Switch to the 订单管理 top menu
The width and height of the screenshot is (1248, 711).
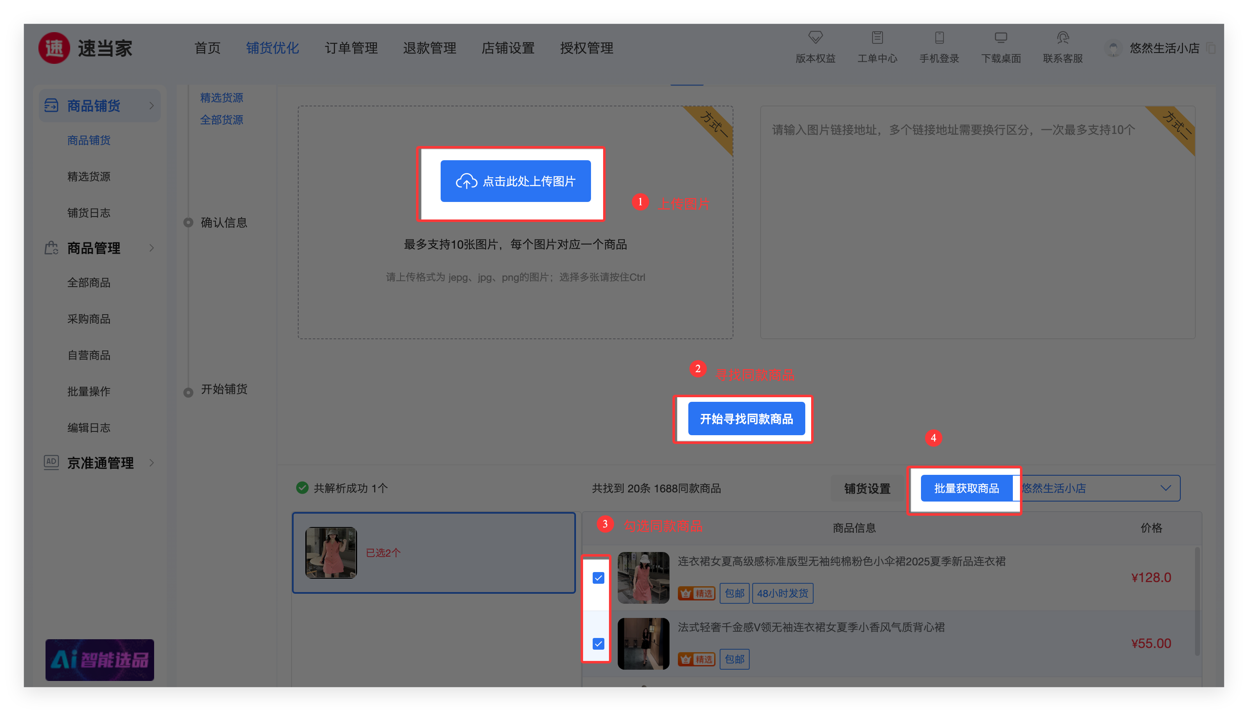351,48
